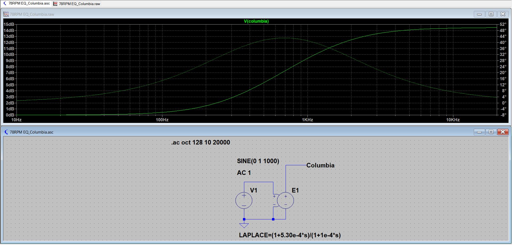Click the wire junction above the ground symbol
This screenshot has width=512, height=245.
244,219
